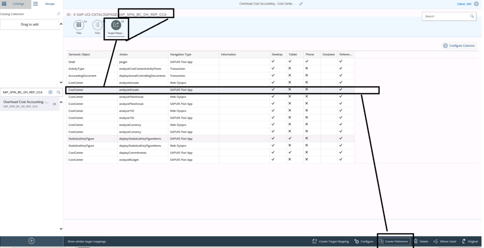The width and height of the screenshot is (484, 248).
Task: Click the Drag to add area
Action: (30, 25)
